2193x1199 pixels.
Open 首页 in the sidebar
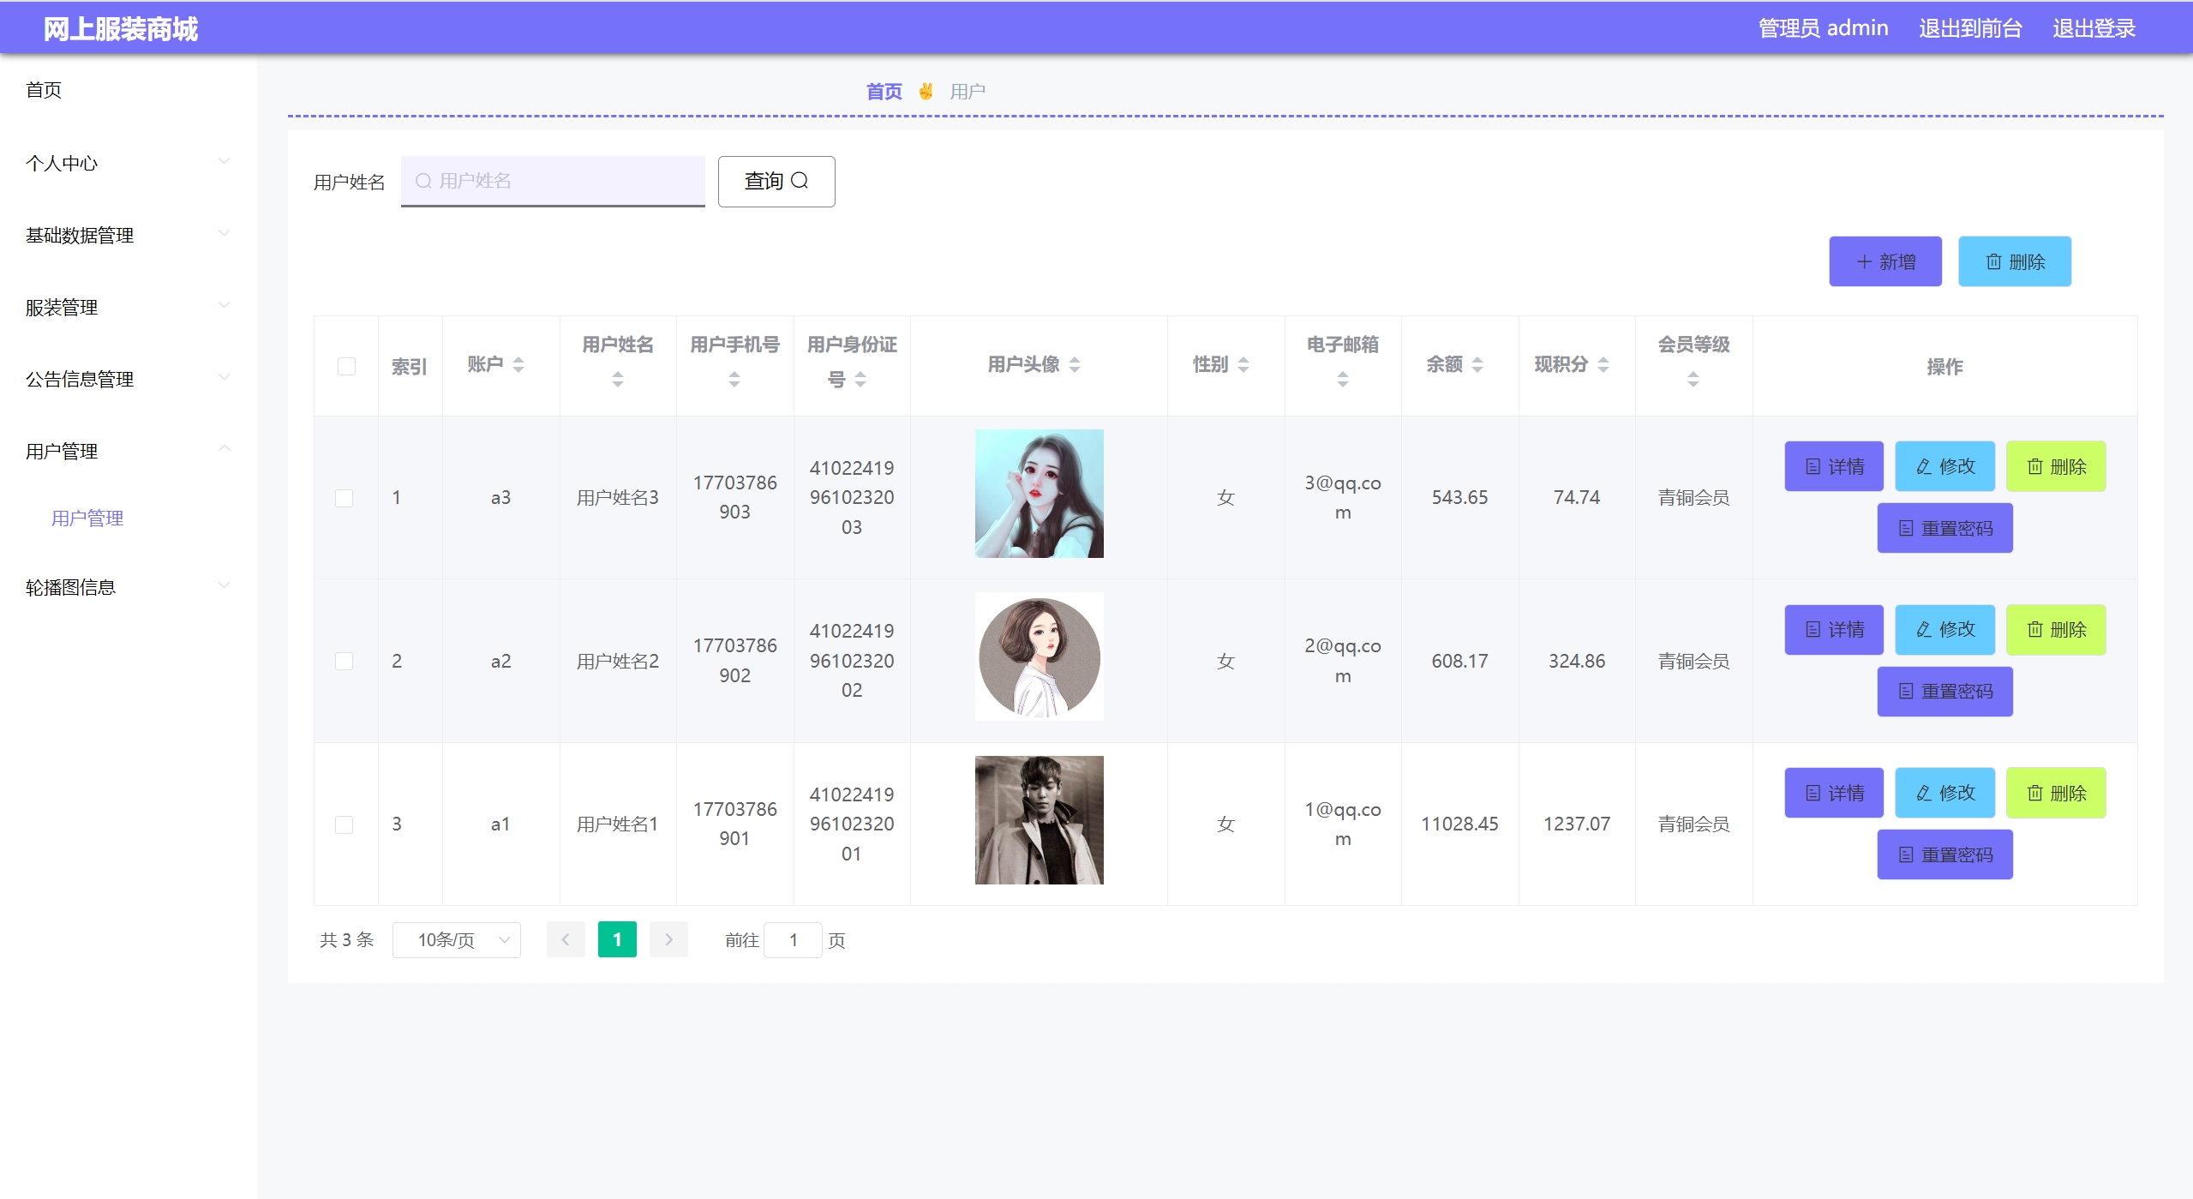[44, 90]
